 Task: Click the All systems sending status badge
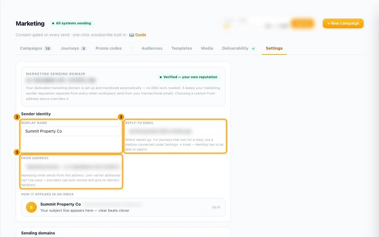point(72,23)
